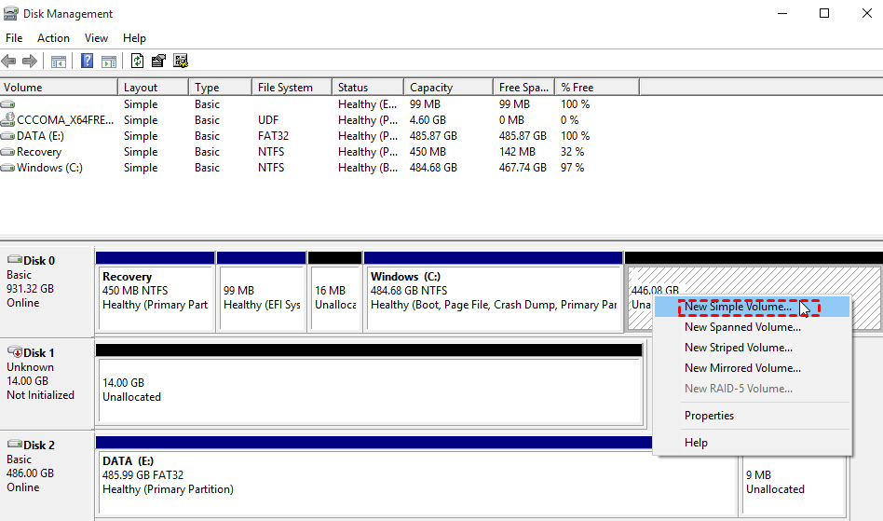Click the '142 MB' free space cell
This screenshot has height=521, width=883.
(517, 152)
